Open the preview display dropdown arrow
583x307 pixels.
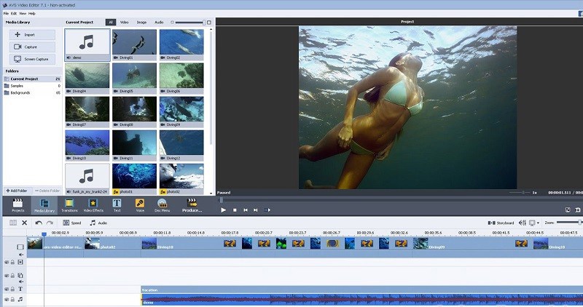(538, 223)
